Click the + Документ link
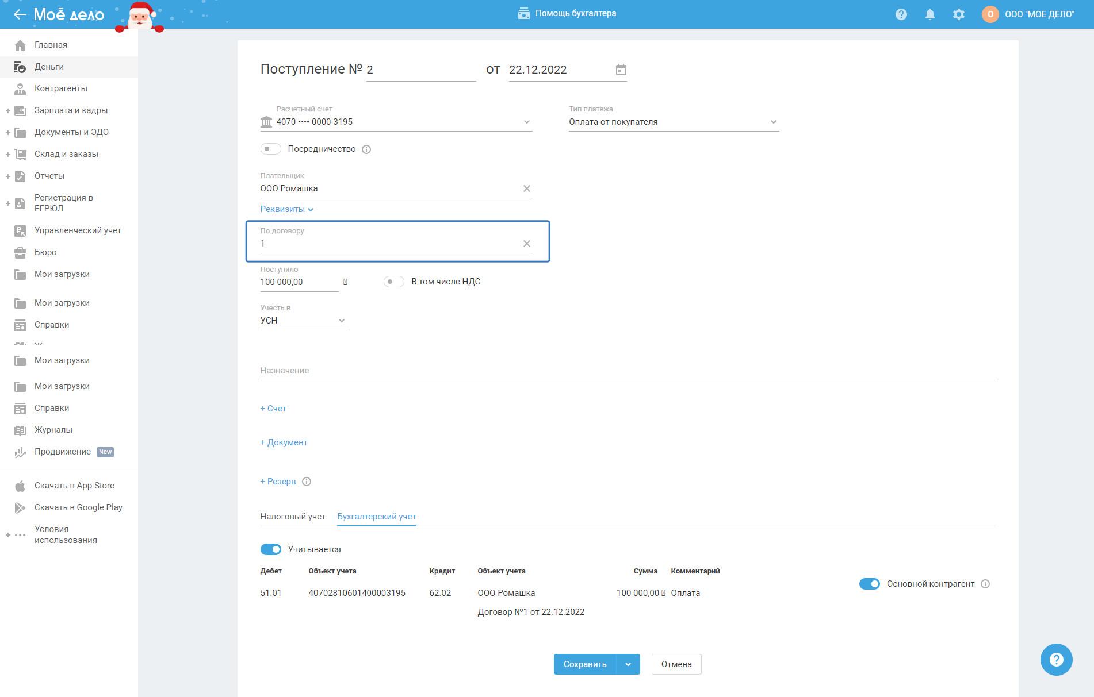The image size is (1094, 697). coord(284,442)
